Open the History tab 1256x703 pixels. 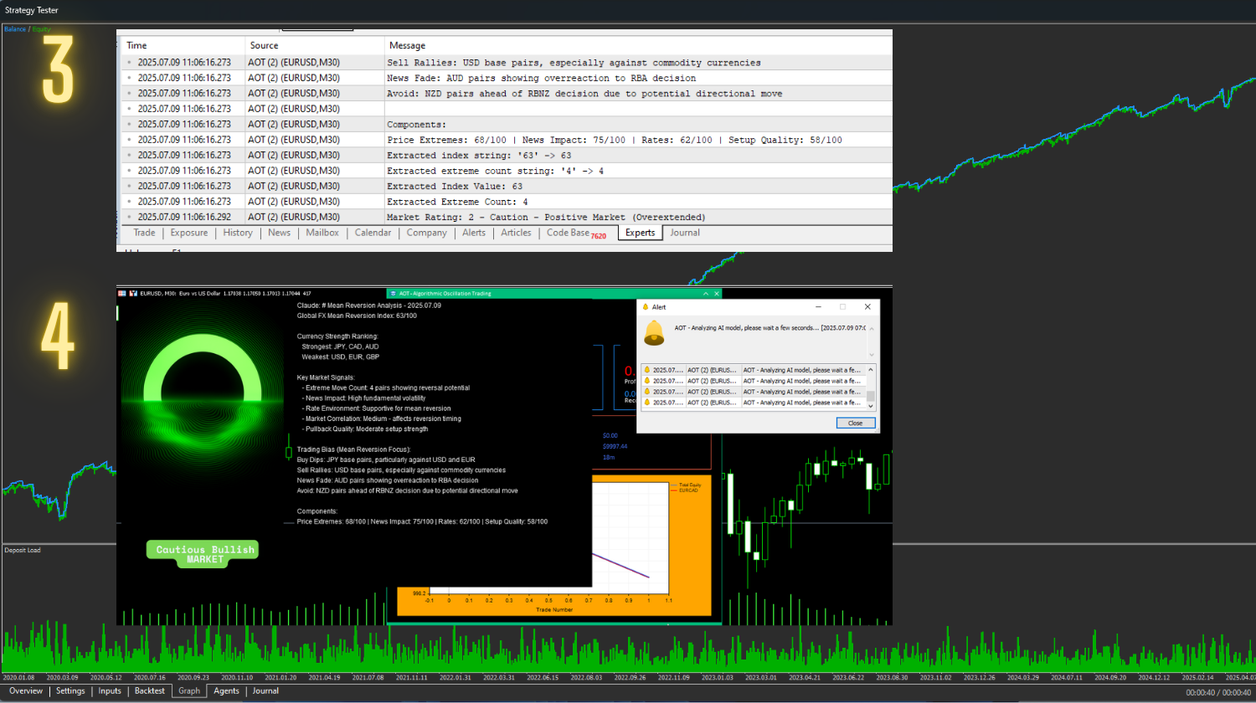point(238,233)
